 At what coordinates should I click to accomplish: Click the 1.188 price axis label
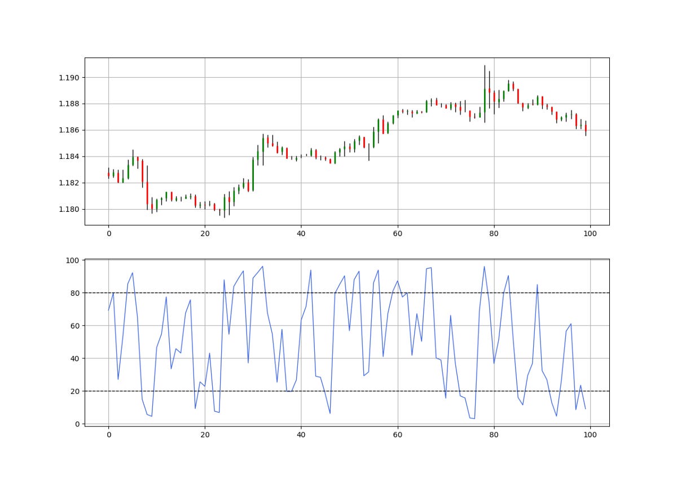click(x=69, y=104)
